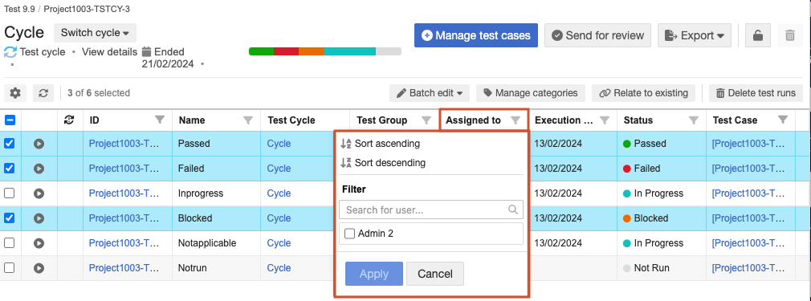Select the Inprogress row checkbox
The image size is (811, 301).
(10, 193)
